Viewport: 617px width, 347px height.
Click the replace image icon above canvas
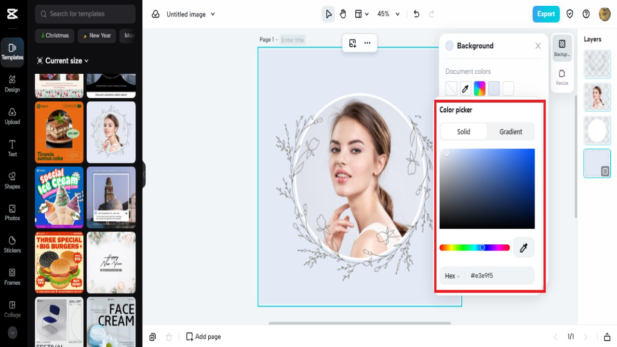352,43
